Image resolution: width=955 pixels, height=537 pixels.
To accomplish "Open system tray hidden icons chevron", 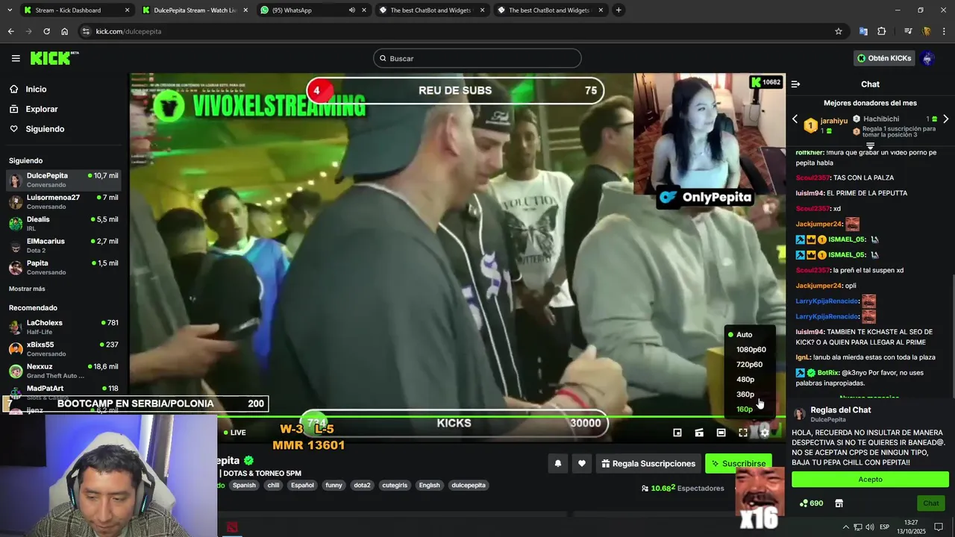I will pyautogui.click(x=845, y=527).
